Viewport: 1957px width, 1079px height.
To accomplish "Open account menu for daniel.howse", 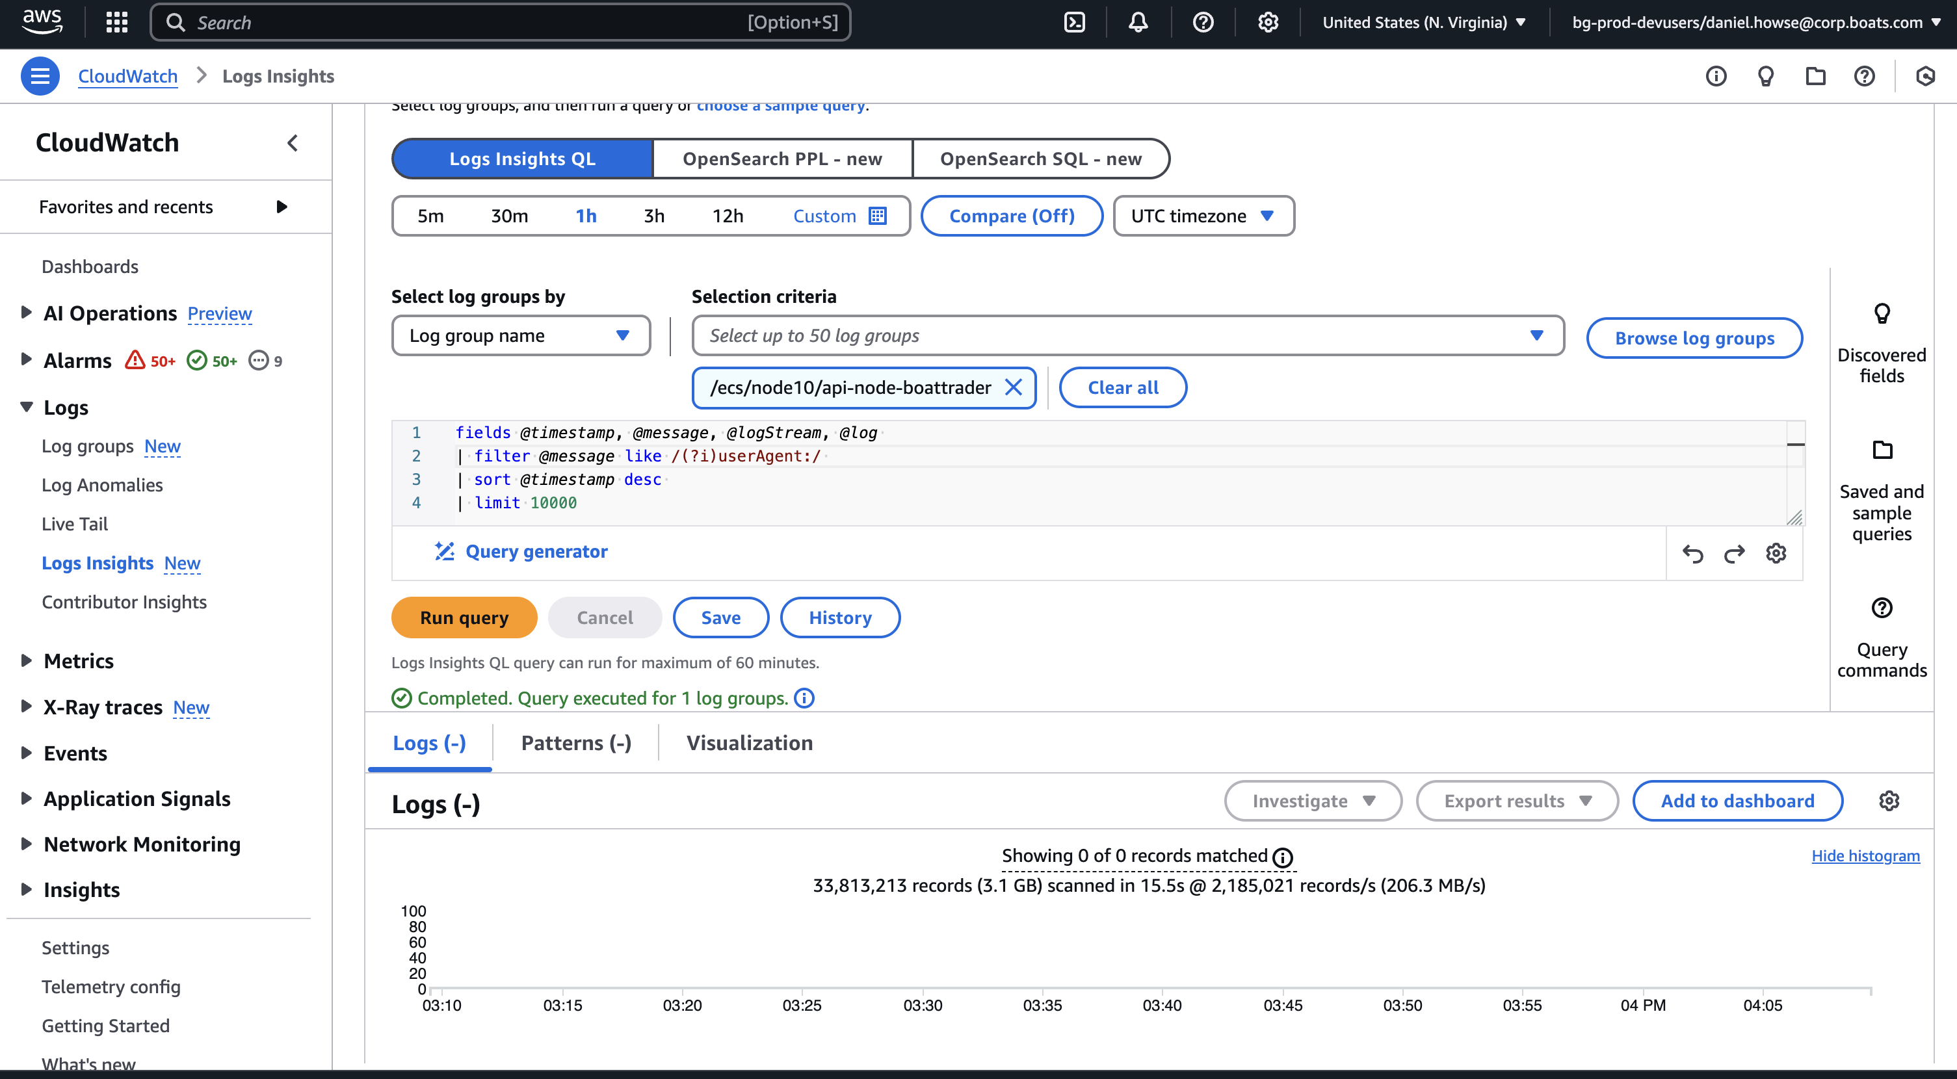I will (1755, 23).
